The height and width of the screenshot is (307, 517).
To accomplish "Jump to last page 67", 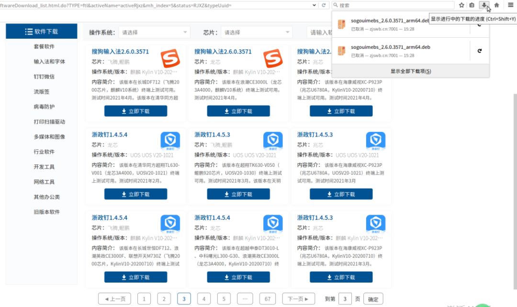I will click(x=268, y=299).
